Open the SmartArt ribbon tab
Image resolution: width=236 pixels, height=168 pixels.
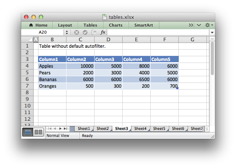click(x=144, y=25)
